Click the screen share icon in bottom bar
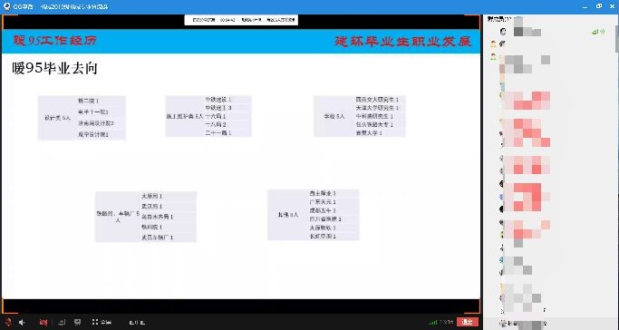Screen dimensions: 619x330 [62, 322]
